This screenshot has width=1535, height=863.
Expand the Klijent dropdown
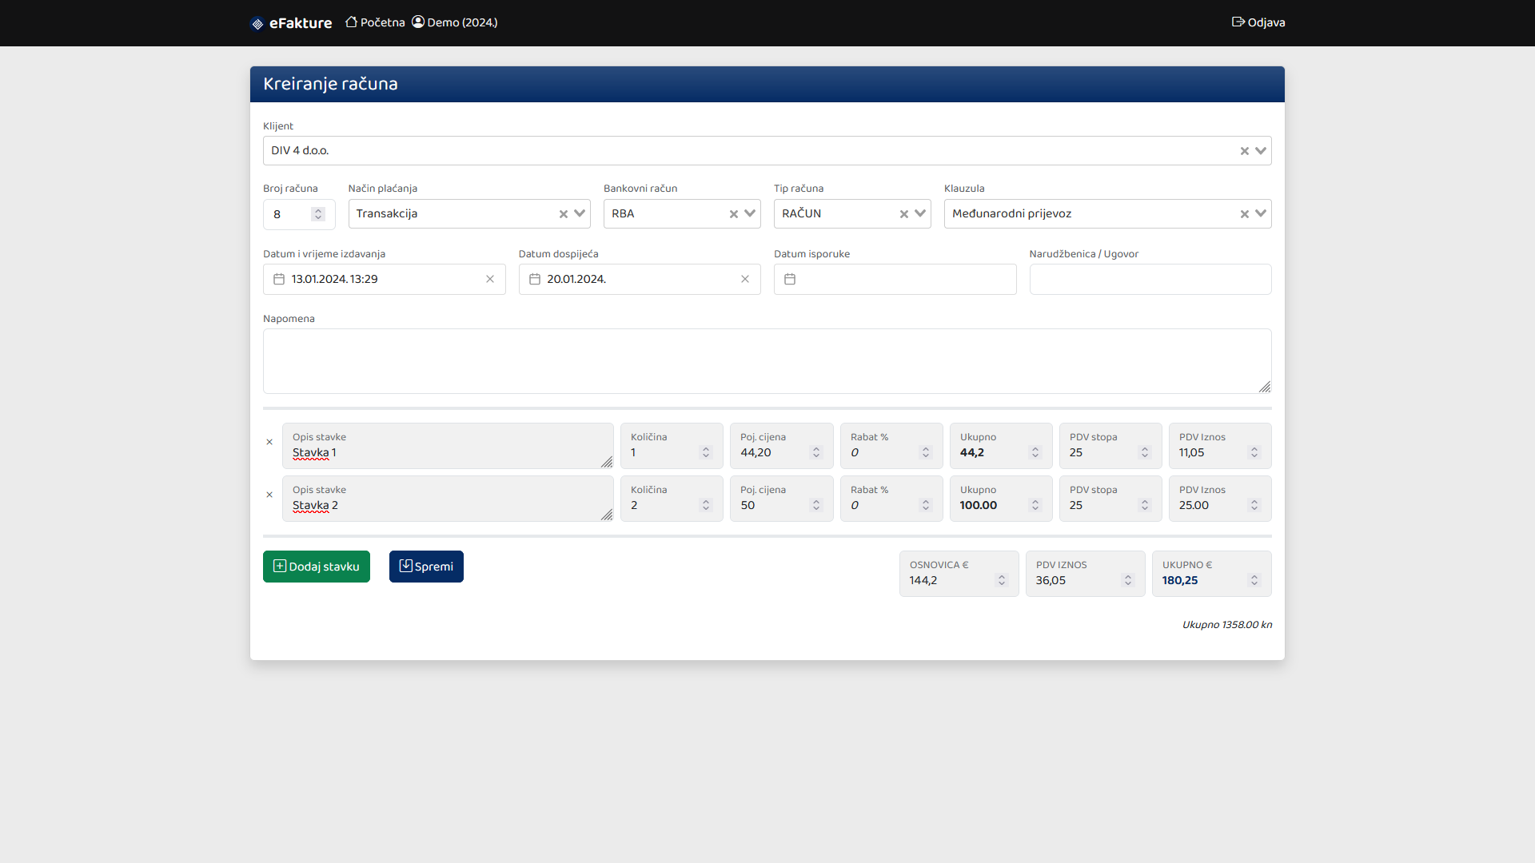click(1261, 151)
